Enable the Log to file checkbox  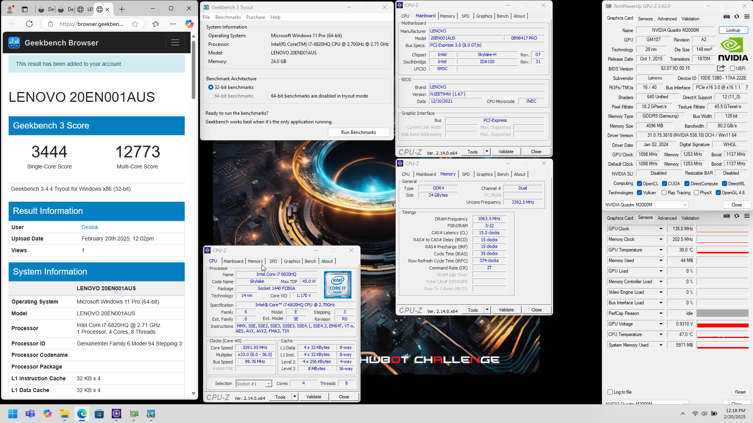(x=610, y=392)
